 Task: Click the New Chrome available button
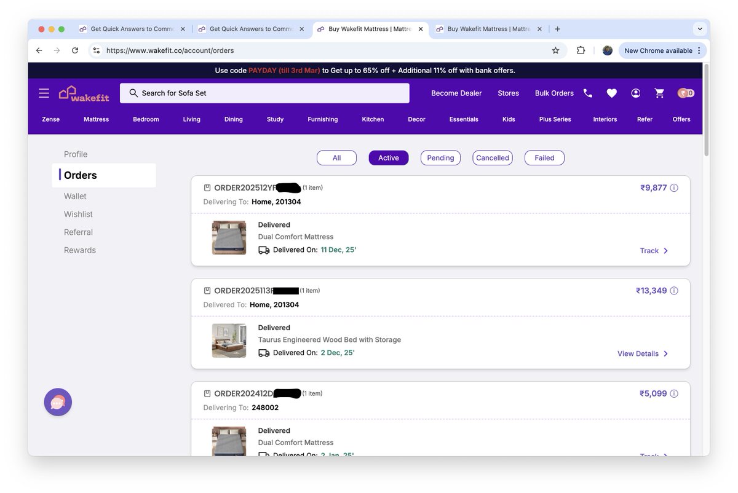pyautogui.click(x=662, y=50)
